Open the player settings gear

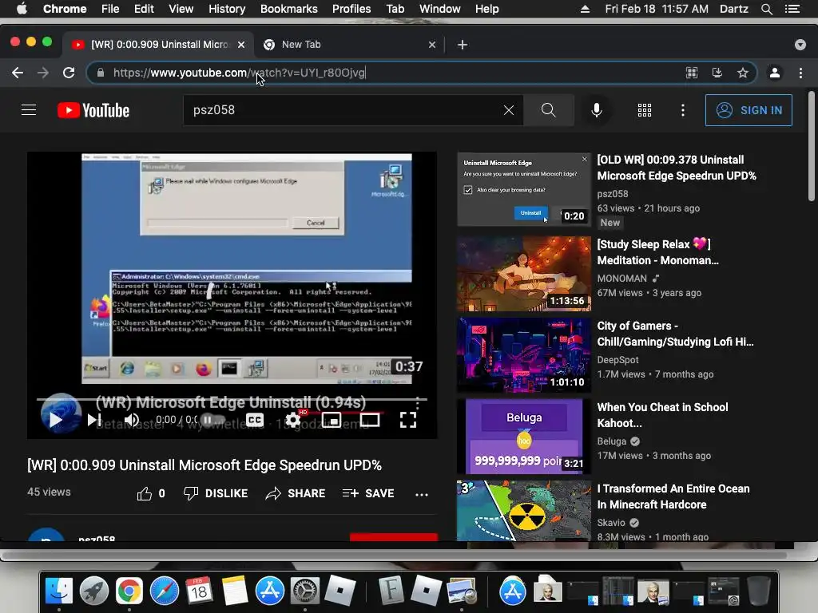292,420
